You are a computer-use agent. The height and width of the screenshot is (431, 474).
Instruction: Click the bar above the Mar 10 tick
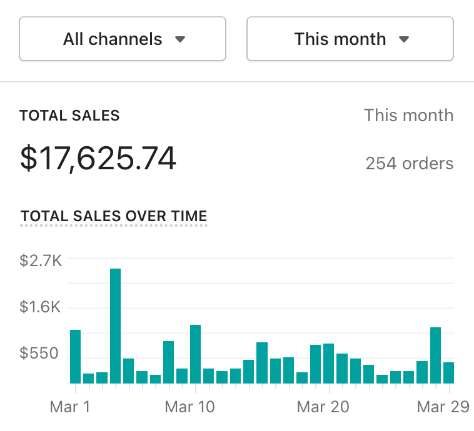pos(195,354)
